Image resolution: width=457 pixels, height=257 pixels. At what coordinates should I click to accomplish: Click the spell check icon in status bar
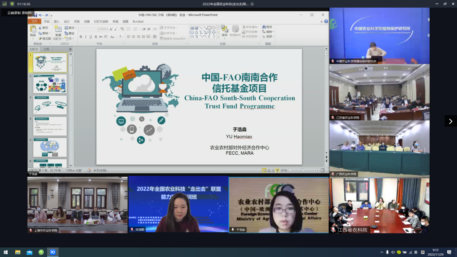coord(89,170)
